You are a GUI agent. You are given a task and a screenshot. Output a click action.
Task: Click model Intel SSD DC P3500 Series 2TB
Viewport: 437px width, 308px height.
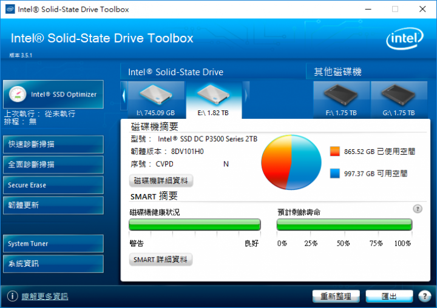click(208, 139)
